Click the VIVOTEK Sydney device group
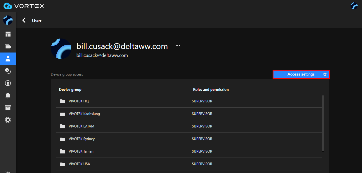Screen dimensions: 362x173 click(82, 139)
